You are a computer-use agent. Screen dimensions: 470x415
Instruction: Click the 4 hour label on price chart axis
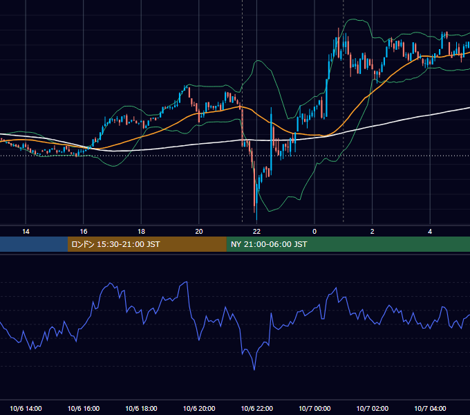pos(430,232)
